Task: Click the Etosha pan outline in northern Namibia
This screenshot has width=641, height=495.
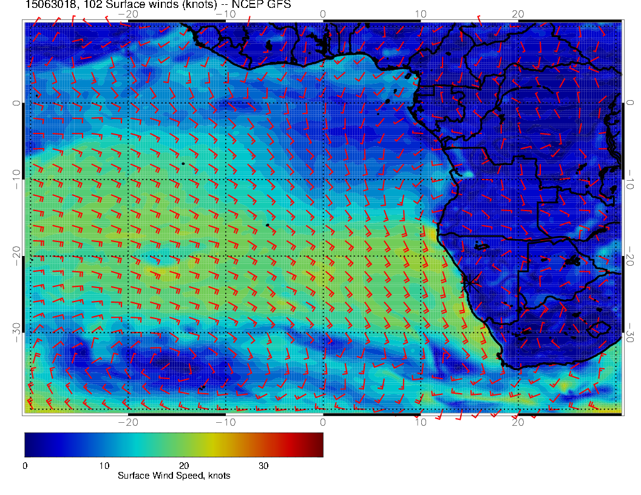Action: 483,246
